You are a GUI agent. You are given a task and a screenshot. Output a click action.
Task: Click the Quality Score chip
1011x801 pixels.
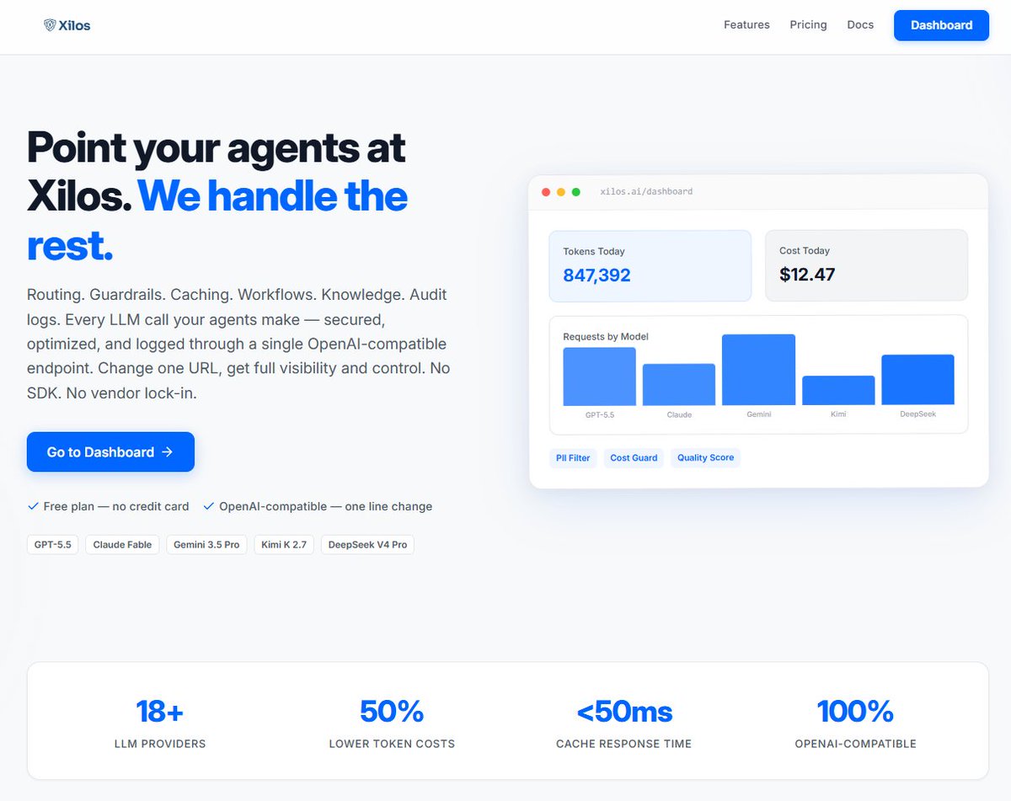click(705, 458)
